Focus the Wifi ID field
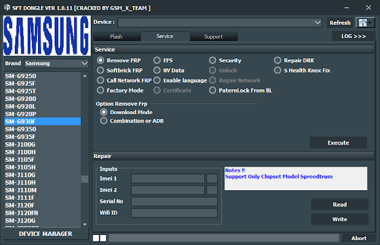The height and width of the screenshot is (245, 380). (x=174, y=213)
